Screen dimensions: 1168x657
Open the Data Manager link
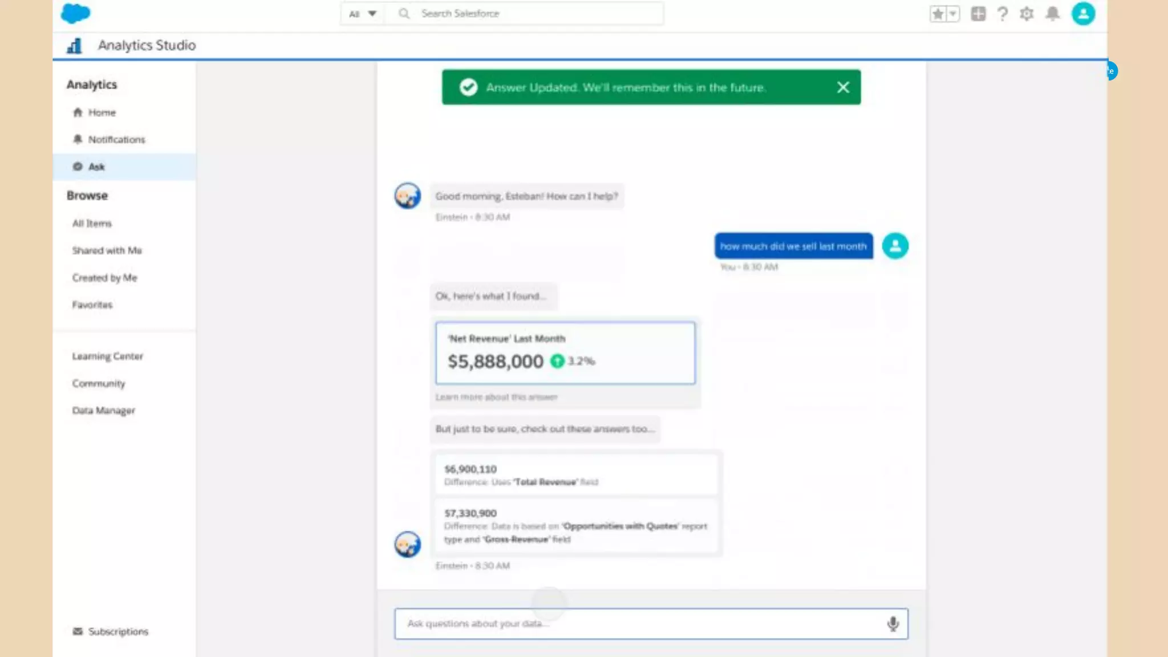[103, 411]
